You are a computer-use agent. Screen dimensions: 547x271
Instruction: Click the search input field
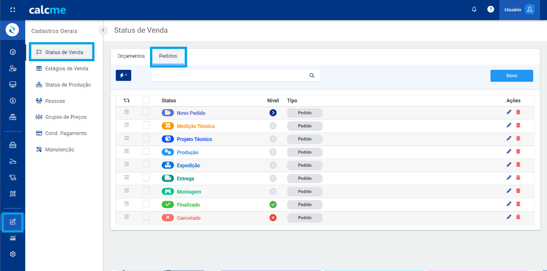click(230, 76)
